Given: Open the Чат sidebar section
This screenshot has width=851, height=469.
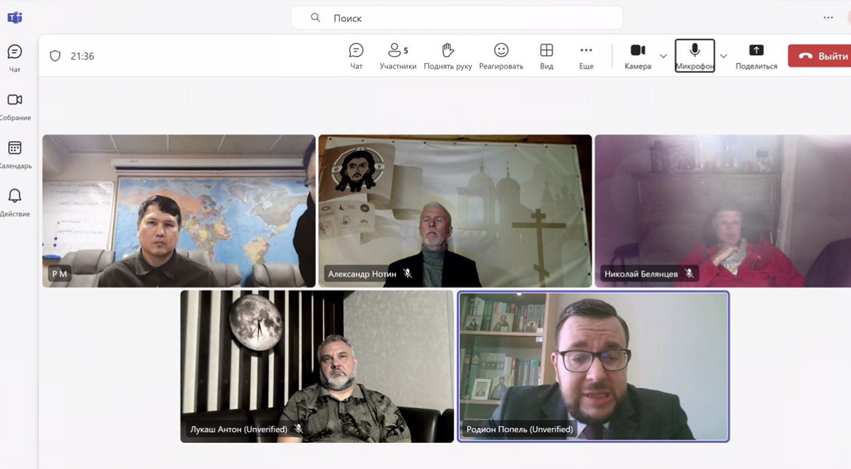Looking at the screenshot, I should 14,58.
